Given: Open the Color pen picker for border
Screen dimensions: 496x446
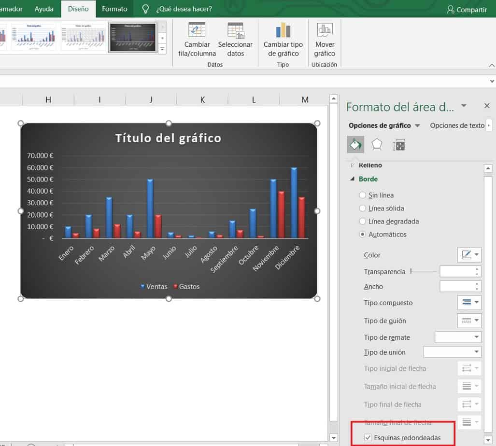Looking at the screenshot, I should click(469, 255).
